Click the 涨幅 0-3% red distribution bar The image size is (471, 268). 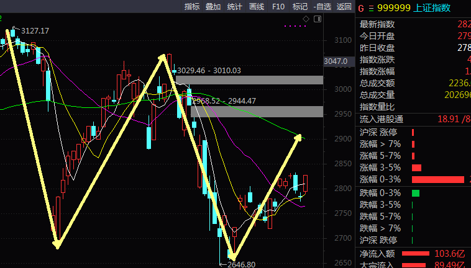click(x=438, y=179)
